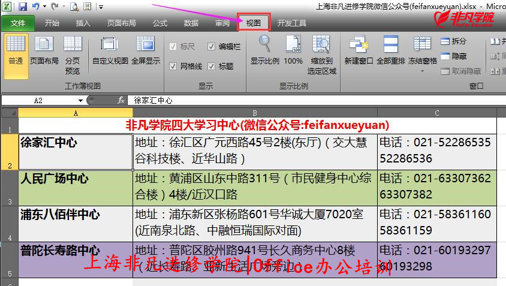Select column B header
Viewport: 506px width, 286px height.
click(255, 113)
